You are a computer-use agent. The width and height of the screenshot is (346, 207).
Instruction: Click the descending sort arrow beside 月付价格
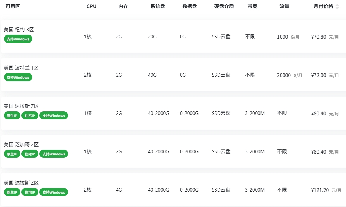[x=337, y=8]
